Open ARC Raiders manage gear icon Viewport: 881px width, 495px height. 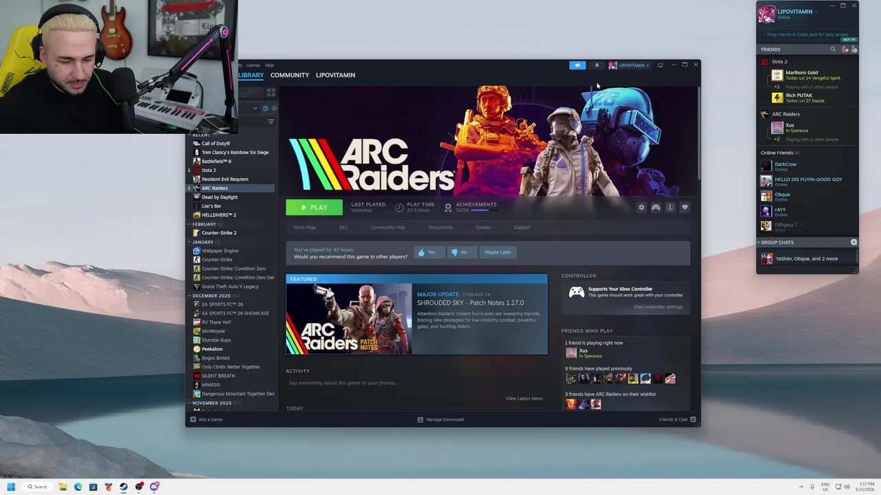coord(641,208)
